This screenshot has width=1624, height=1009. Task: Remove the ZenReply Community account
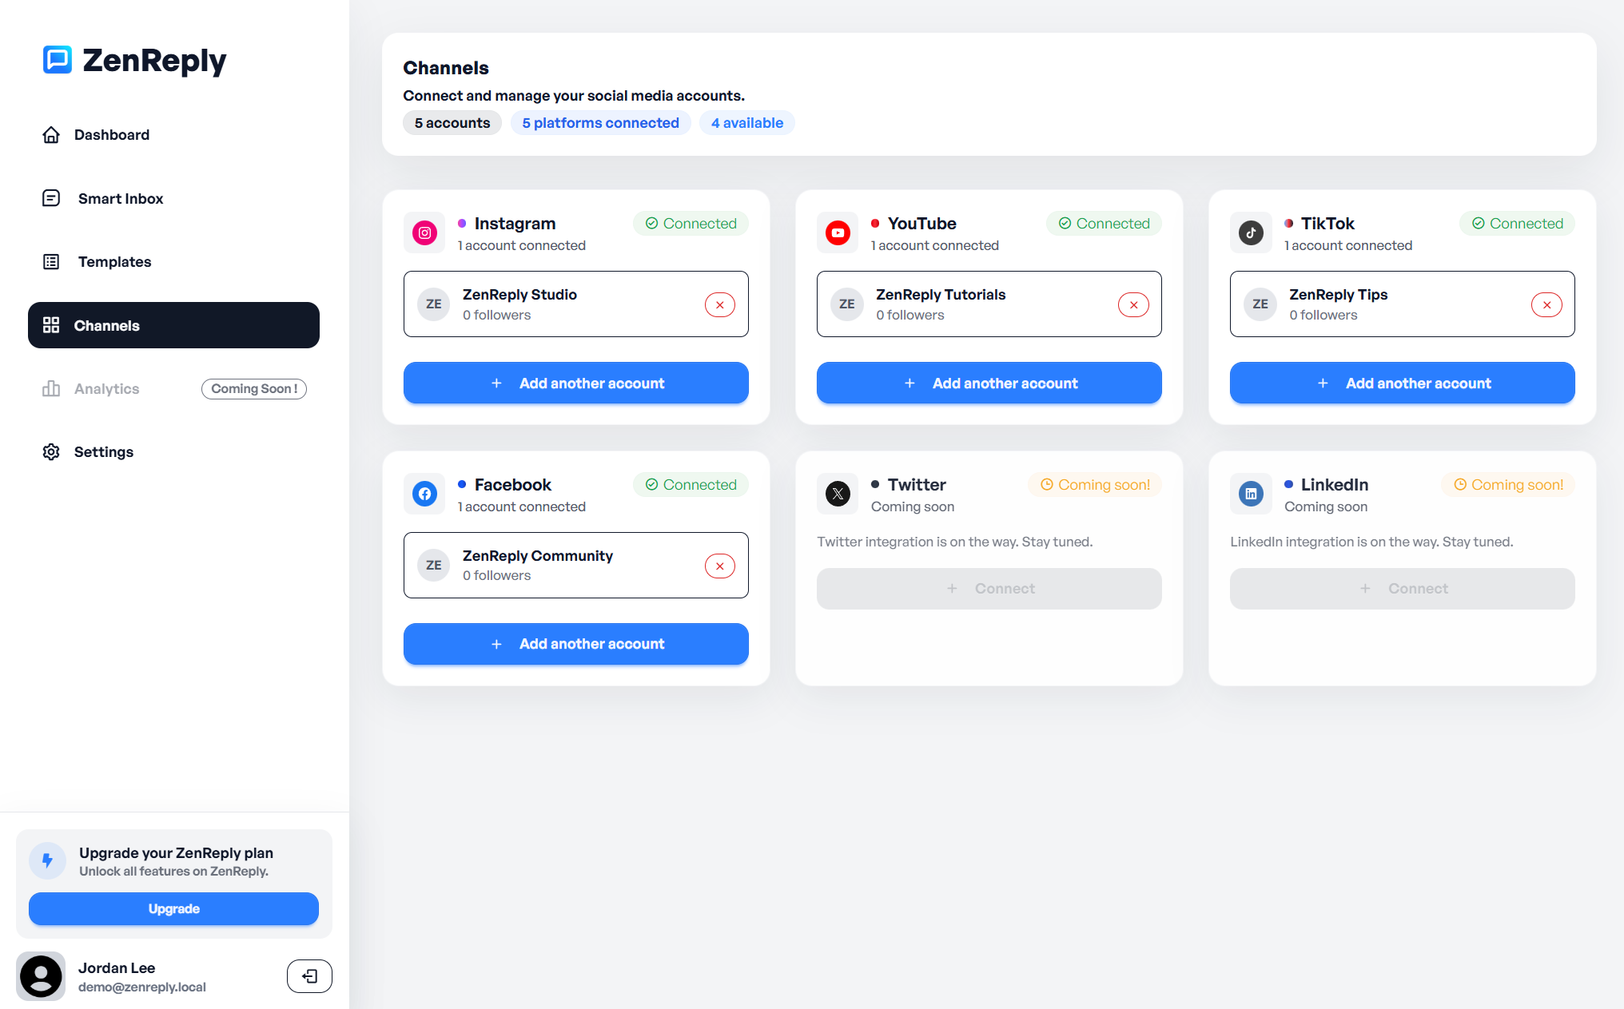(x=719, y=565)
